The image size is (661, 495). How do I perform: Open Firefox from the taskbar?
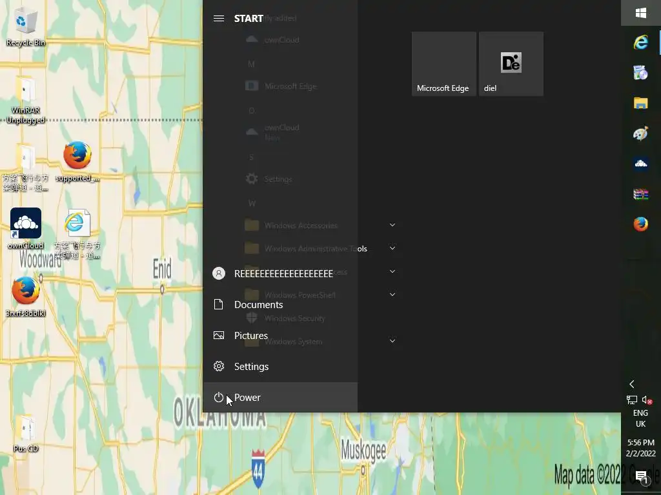641,224
